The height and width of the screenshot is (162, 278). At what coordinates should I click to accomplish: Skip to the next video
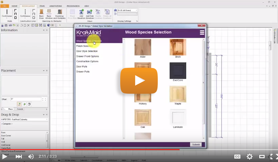click(19, 156)
